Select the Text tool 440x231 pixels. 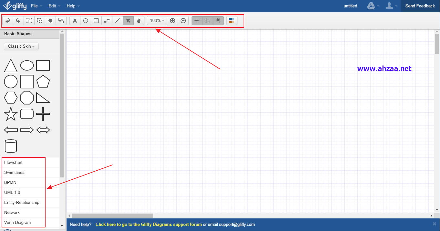point(75,20)
